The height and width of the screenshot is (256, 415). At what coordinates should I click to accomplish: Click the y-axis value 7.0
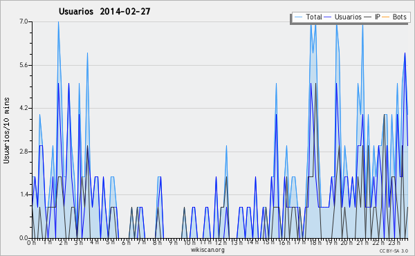click(x=24, y=21)
